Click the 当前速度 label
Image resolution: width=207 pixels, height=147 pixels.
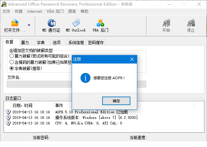138,138
